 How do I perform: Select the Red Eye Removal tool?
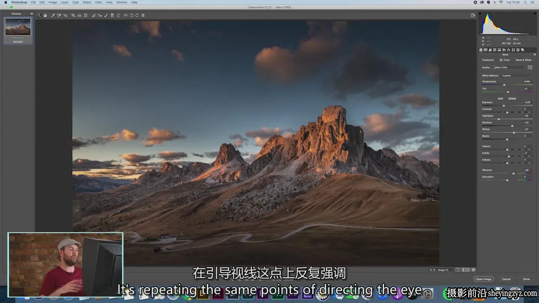(100, 15)
